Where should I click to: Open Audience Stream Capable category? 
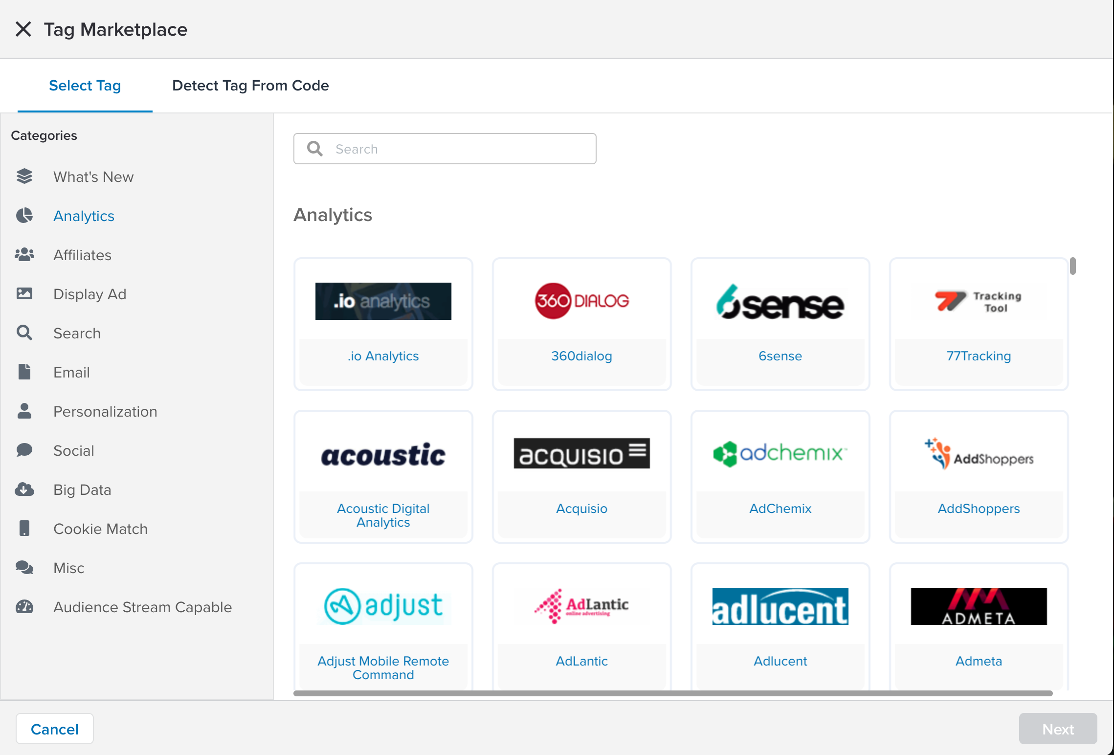pos(142,607)
